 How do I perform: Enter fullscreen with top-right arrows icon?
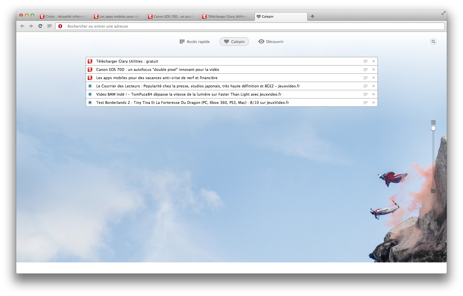pos(443,13)
